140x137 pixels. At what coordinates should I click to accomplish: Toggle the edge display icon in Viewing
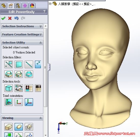pos(19,135)
